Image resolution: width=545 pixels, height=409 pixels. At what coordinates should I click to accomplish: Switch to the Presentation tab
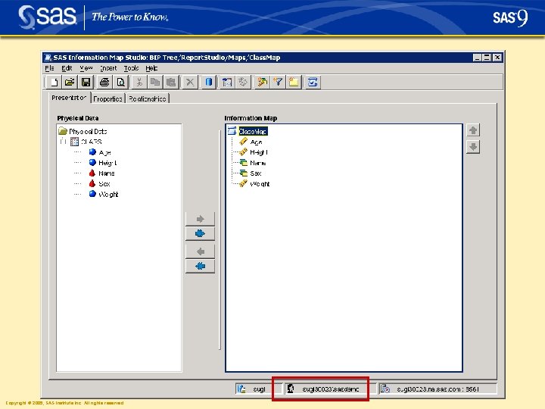point(69,98)
